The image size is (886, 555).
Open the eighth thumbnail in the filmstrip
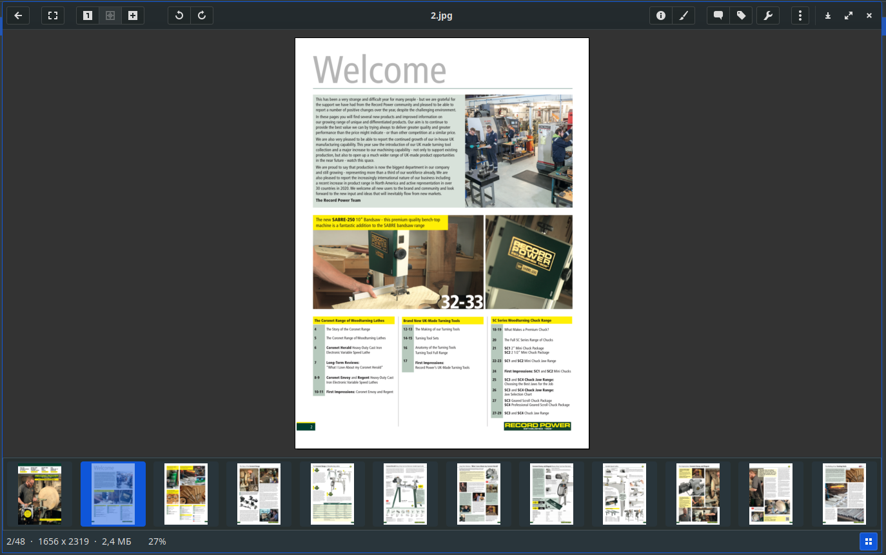coord(551,494)
